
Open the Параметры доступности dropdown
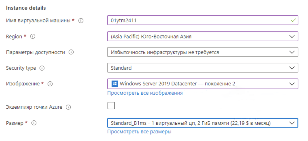coord(203,52)
